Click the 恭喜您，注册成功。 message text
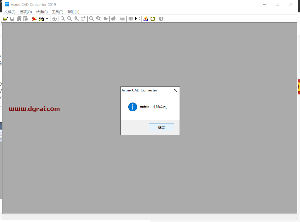This screenshot has width=300, height=222. coord(154,107)
